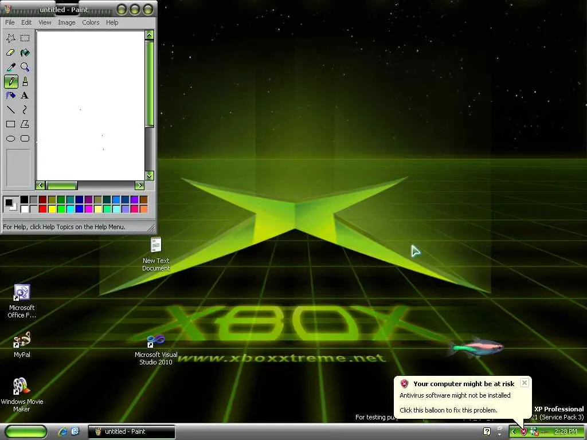This screenshot has width=587, height=440.
Task: Select the Microsoft Office shortcut on desktop
Action: (22, 301)
